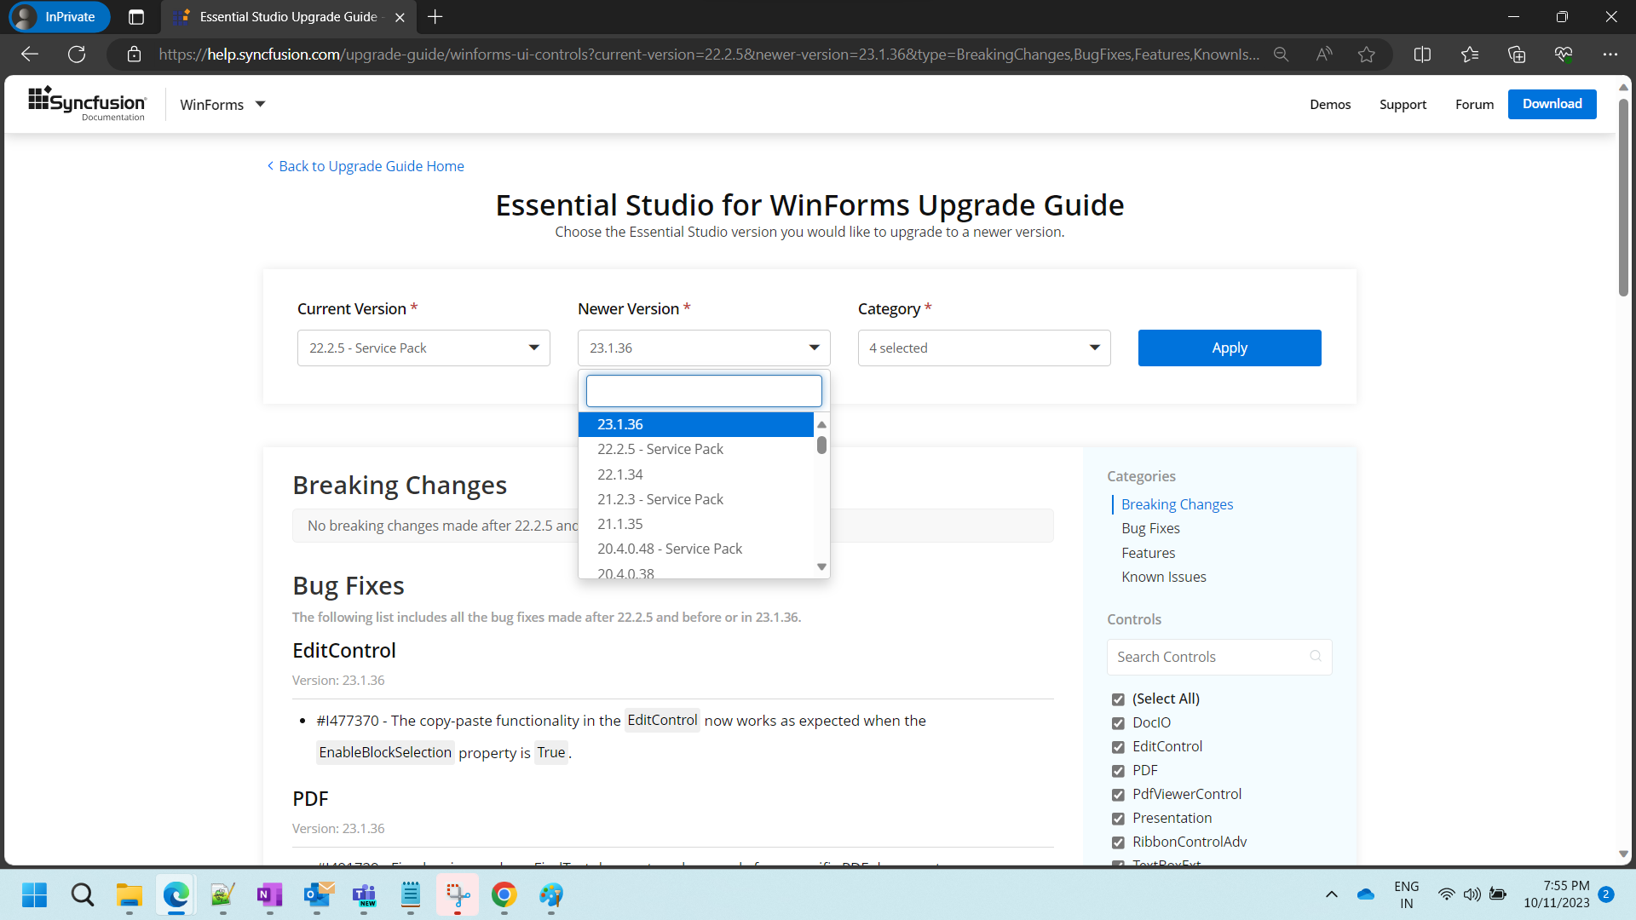Image resolution: width=1636 pixels, height=920 pixels.
Task: Open the Snipping Tool in taskbar
Action: point(458,895)
